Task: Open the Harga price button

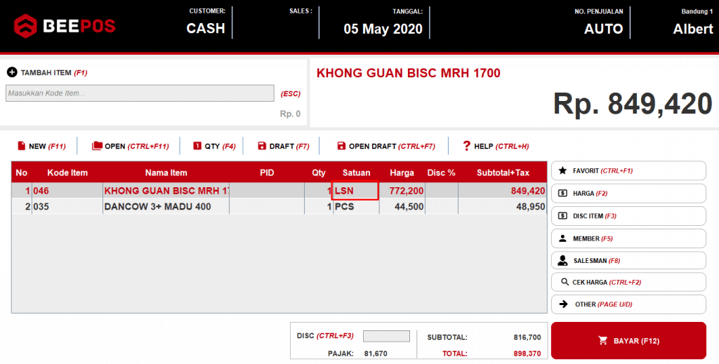Action: 628,193
